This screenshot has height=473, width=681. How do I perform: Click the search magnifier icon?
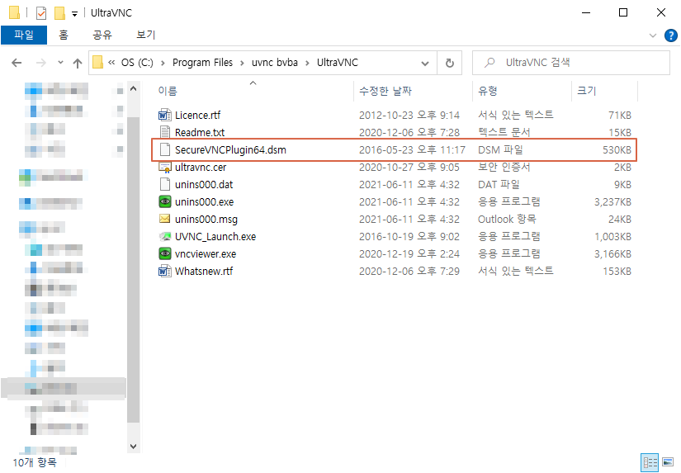coord(489,63)
